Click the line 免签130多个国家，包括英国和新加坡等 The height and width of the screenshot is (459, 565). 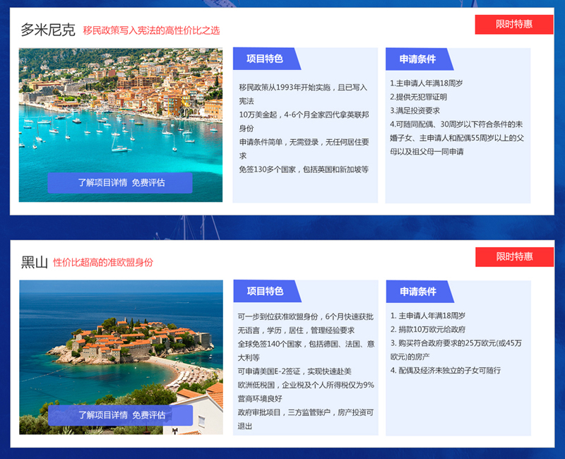coord(304,169)
